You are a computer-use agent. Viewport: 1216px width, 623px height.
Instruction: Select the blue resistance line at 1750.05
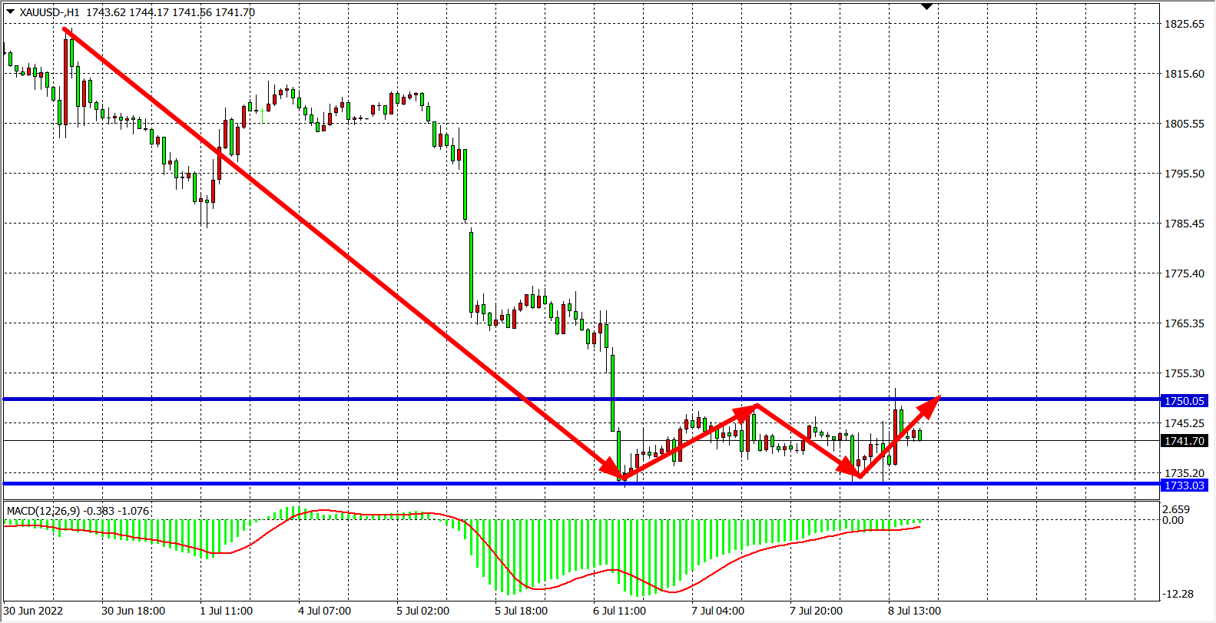(307, 399)
